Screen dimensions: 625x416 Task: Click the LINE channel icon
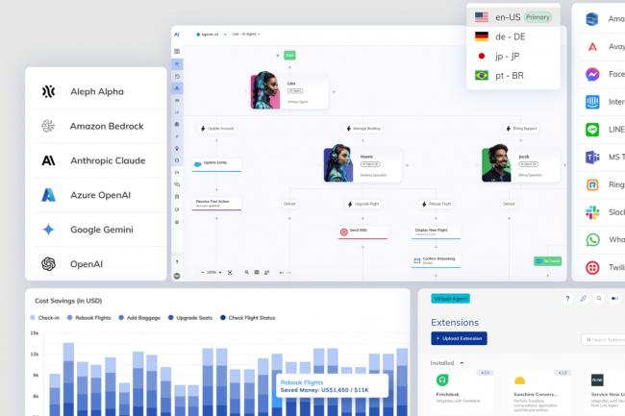point(592,130)
